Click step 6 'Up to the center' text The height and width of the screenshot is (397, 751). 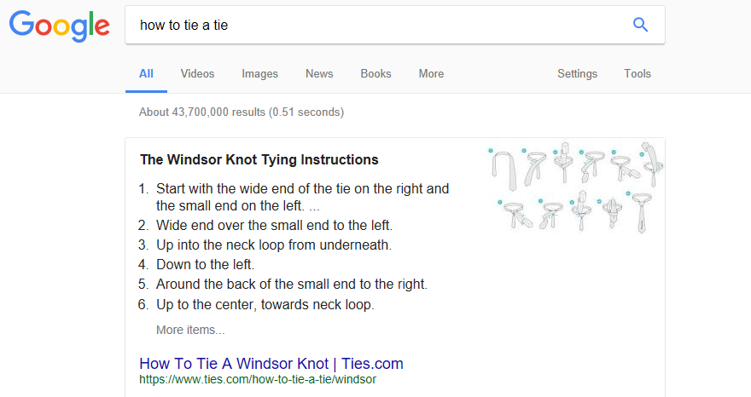click(x=265, y=304)
